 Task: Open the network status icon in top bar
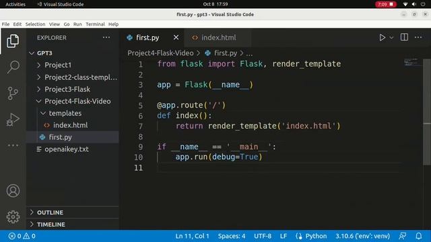(405, 4)
